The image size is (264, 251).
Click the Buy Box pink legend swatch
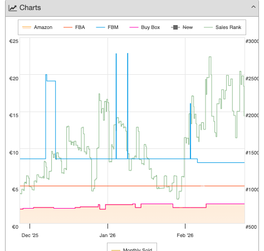[x=134, y=27]
